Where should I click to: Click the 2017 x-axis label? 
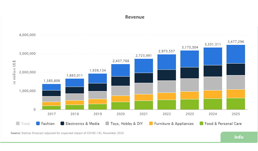point(52,114)
